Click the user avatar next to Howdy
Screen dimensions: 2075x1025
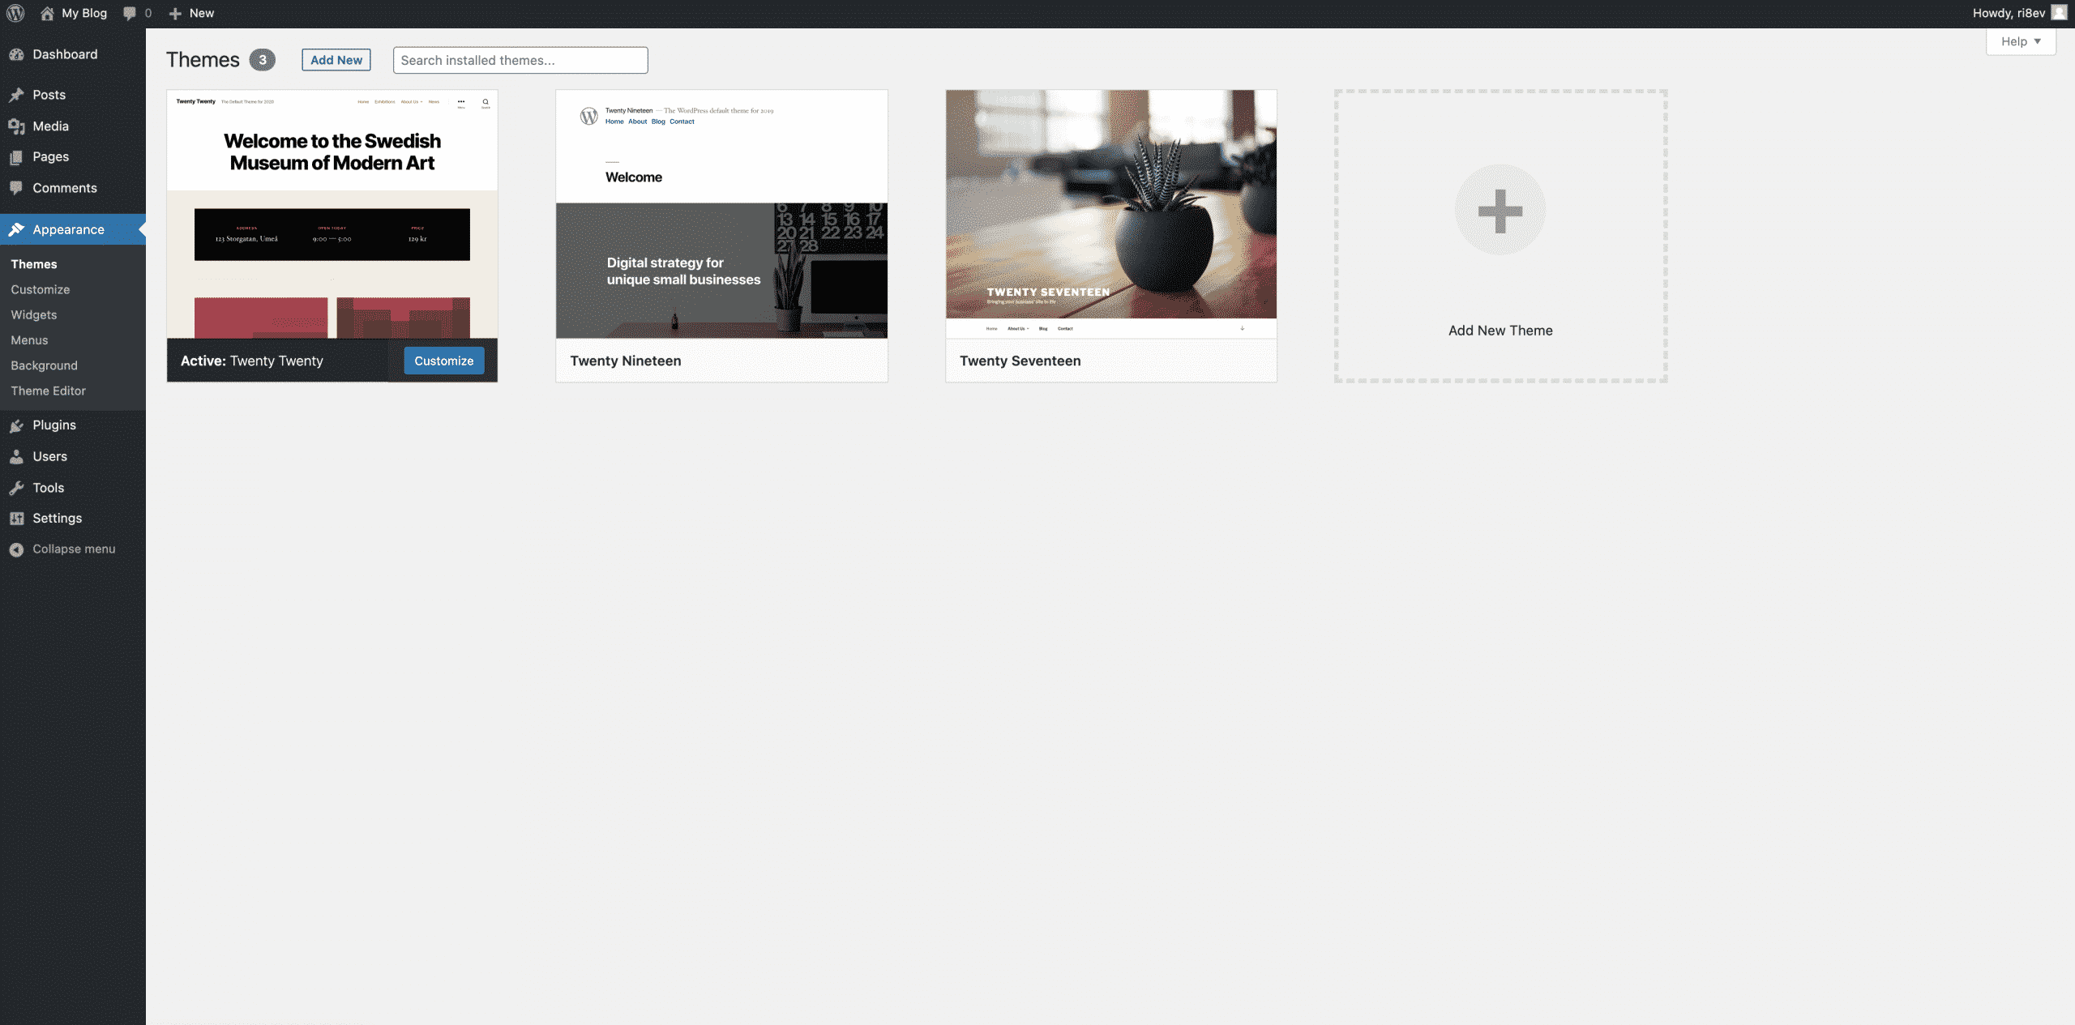[x=2059, y=13]
